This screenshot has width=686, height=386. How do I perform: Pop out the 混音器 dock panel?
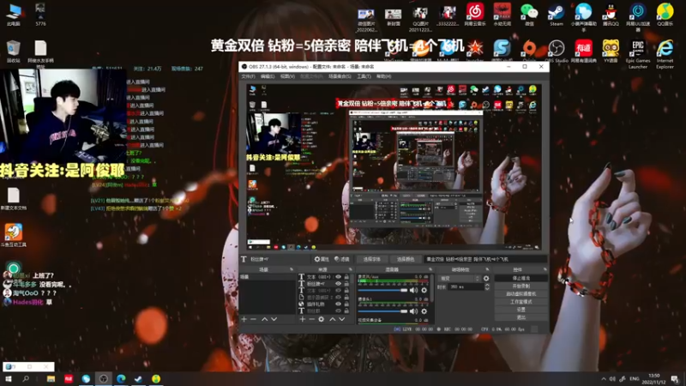(x=430, y=269)
